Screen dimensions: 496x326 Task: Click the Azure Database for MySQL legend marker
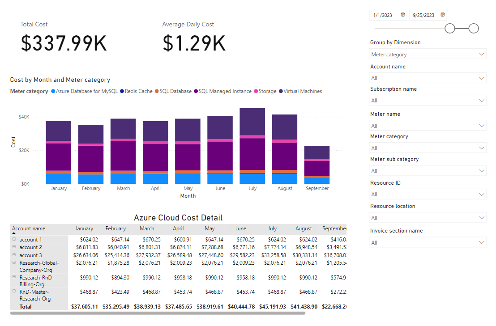pos(53,91)
